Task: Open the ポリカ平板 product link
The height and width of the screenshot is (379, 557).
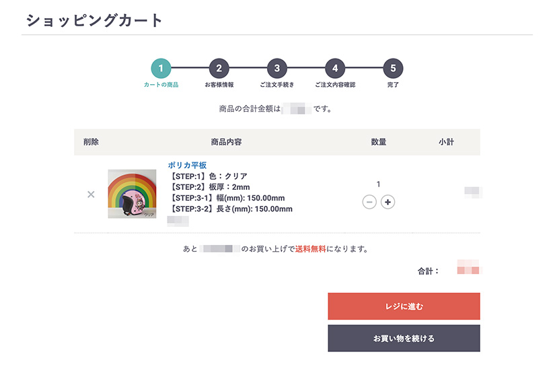Action: coord(187,165)
